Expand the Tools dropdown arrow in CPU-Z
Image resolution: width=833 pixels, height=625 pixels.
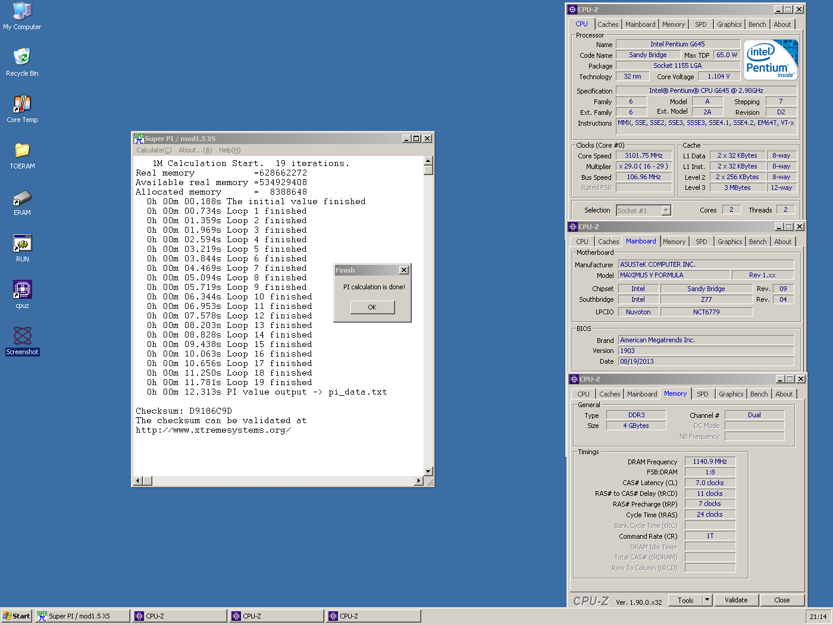point(707,600)
